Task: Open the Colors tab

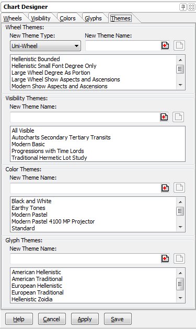Action: [x=67, y=18]
